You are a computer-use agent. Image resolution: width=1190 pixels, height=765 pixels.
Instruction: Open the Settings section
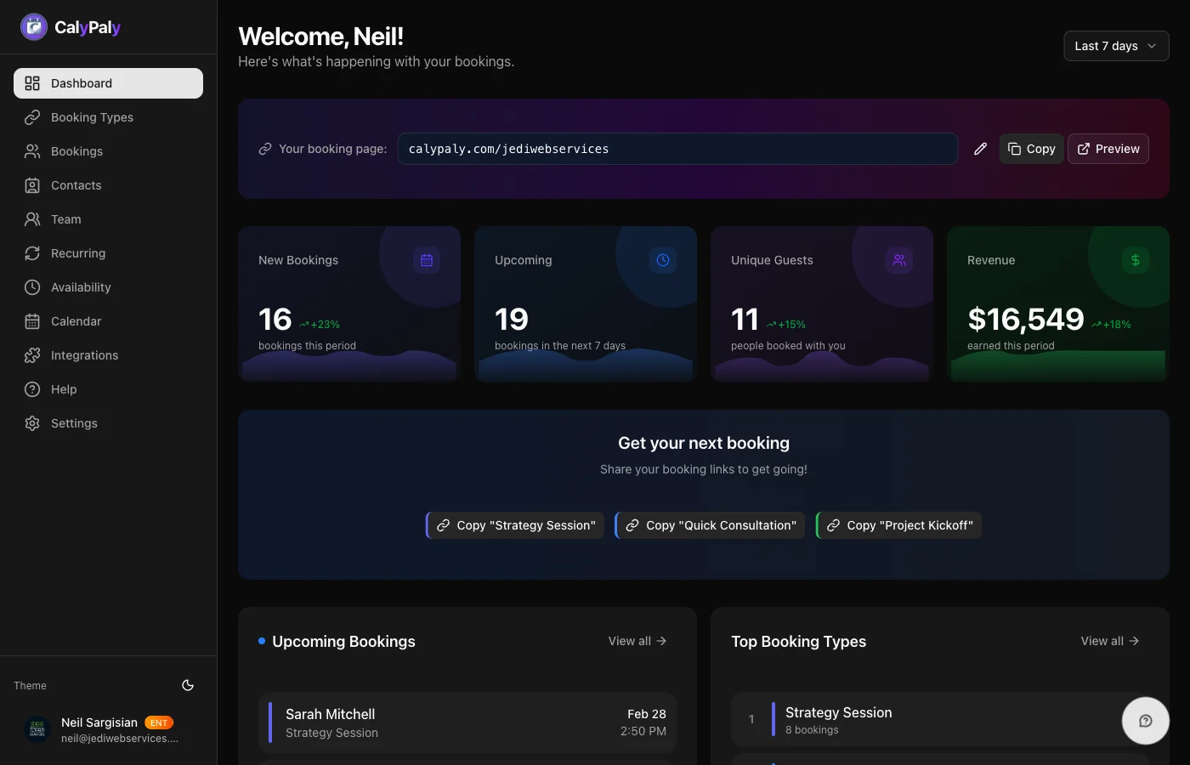point(74,423)
